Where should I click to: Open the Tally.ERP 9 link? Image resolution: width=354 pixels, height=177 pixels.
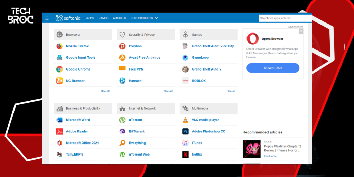click(x=75, y=155)
